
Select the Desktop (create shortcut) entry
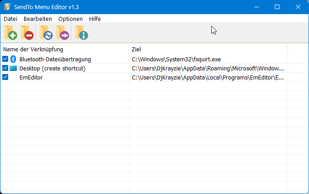pyautogui.click(x=52, y=68)
